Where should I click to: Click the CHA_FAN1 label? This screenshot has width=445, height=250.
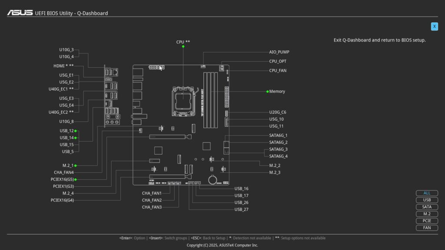pyautogui.click(x=152, y=193)
